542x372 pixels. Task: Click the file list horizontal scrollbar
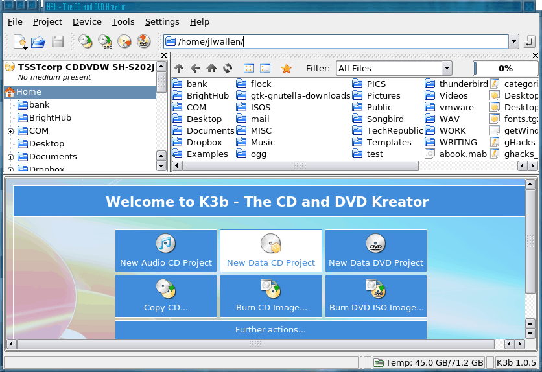pos(300,166)
